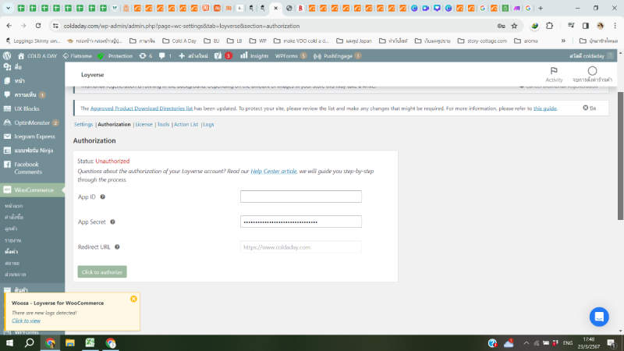The width and height of the screenshot is (624, 351).
Task: Dismiss the download directories notice
Action: 590,108
